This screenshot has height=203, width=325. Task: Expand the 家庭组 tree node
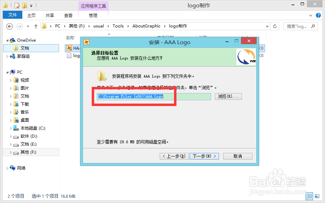point(7,56)
